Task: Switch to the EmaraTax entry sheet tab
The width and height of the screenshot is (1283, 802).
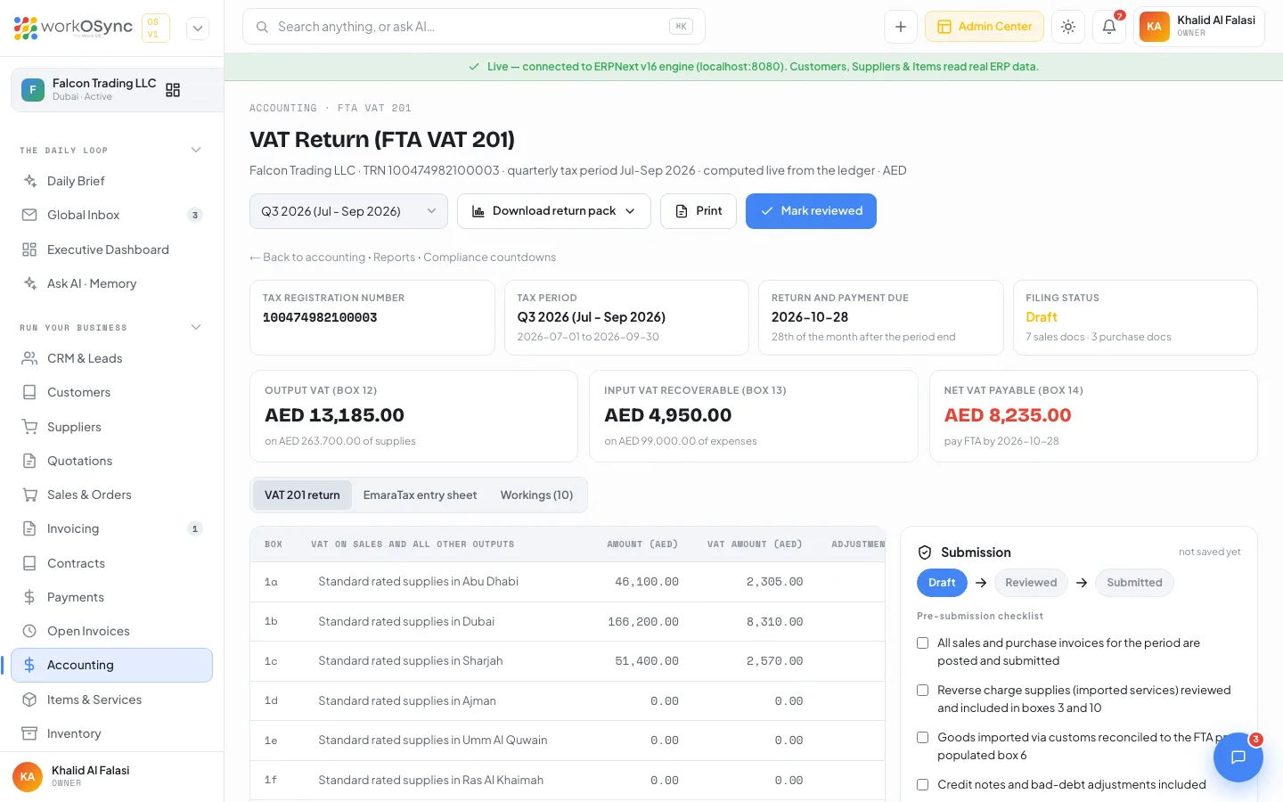Action: click(x=420, y=495)
